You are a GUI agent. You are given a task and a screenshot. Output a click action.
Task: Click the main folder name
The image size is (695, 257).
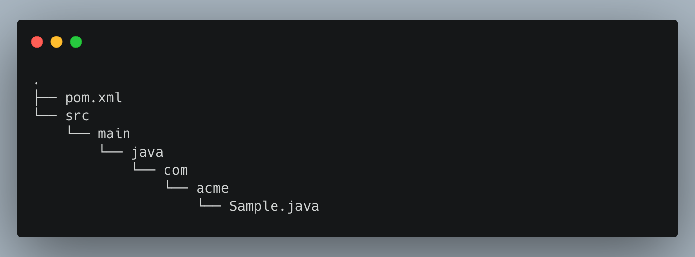(114, 134)
